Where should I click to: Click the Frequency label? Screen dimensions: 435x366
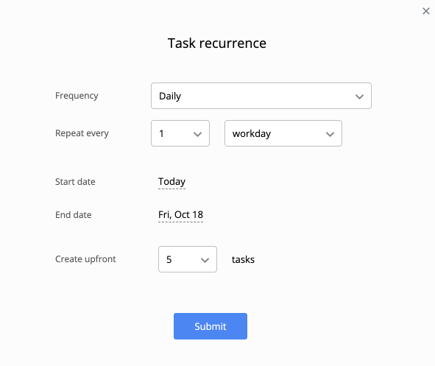click(x=77, y=96)
